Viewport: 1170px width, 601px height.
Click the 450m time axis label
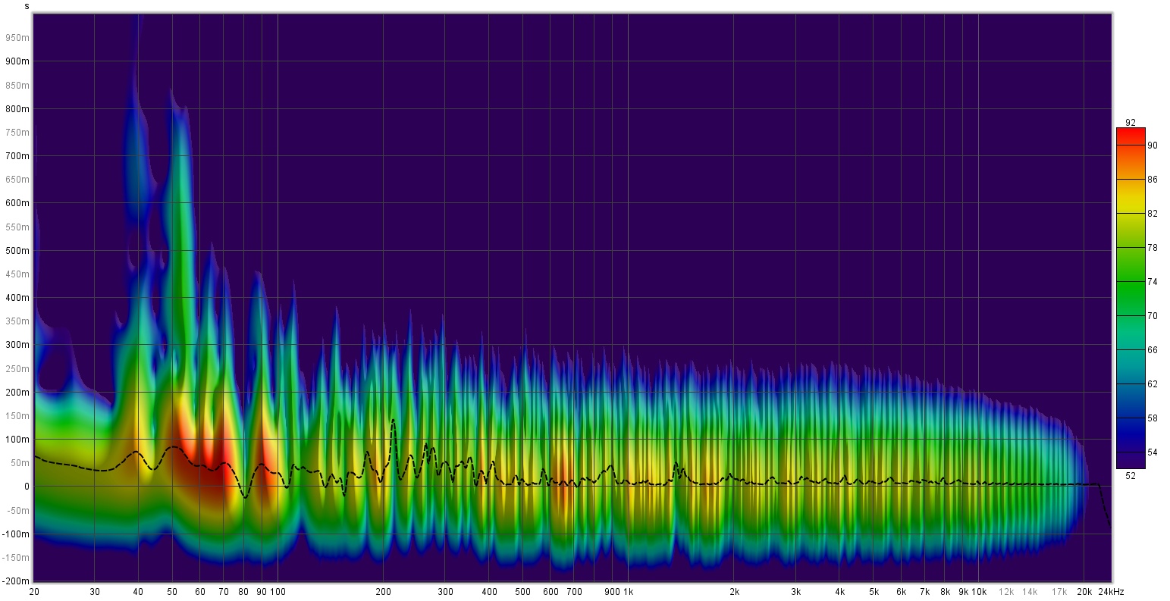click(x=17, y=274)
